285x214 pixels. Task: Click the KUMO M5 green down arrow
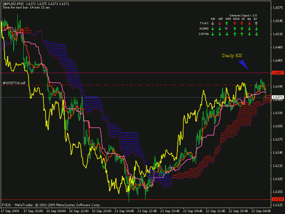coord(220,29)
